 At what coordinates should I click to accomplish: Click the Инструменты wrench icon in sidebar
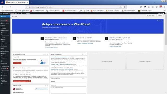coord(1,73)
